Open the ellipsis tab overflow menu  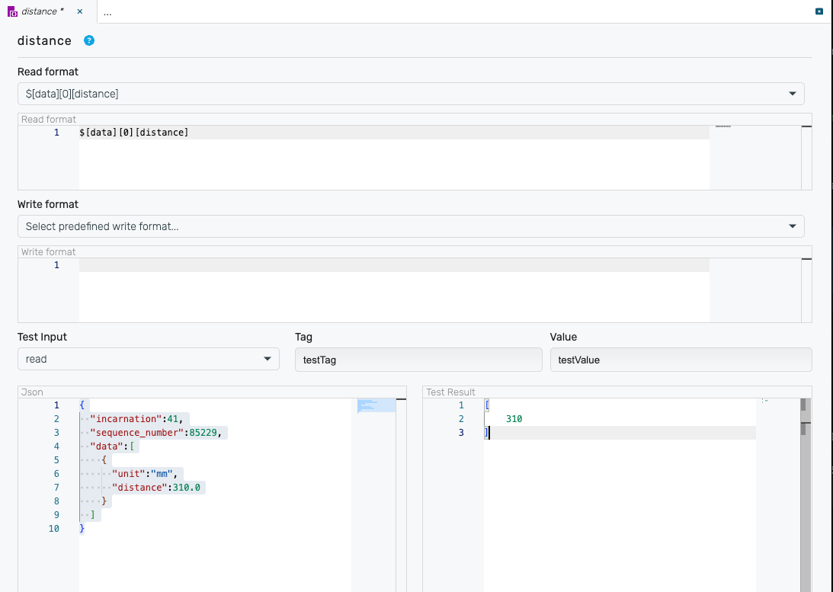coord(107,12)
